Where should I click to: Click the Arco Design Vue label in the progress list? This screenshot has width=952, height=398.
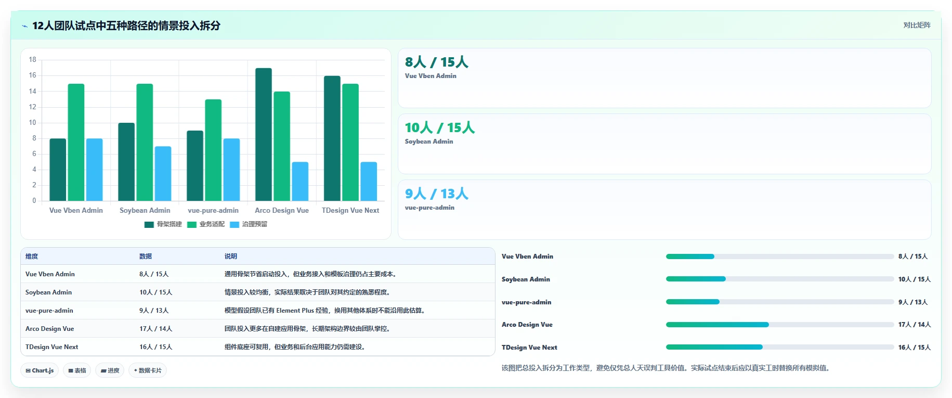pyautogui.click(x=527, y=325)
